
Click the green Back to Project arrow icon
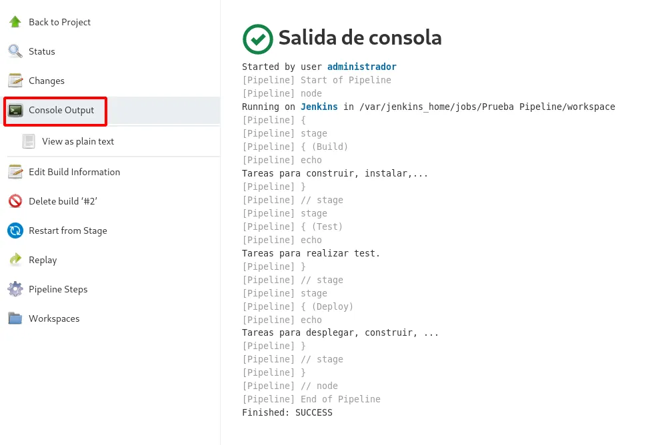coord(15,22)
